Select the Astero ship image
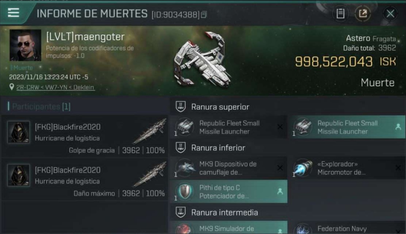Viewport: 406px width, 234px height. click(203, 59)
